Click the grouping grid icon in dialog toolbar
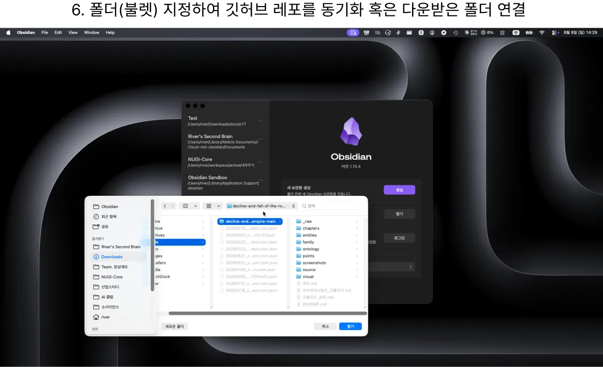This screenshot has height=367, width=603. click(209, 206)
